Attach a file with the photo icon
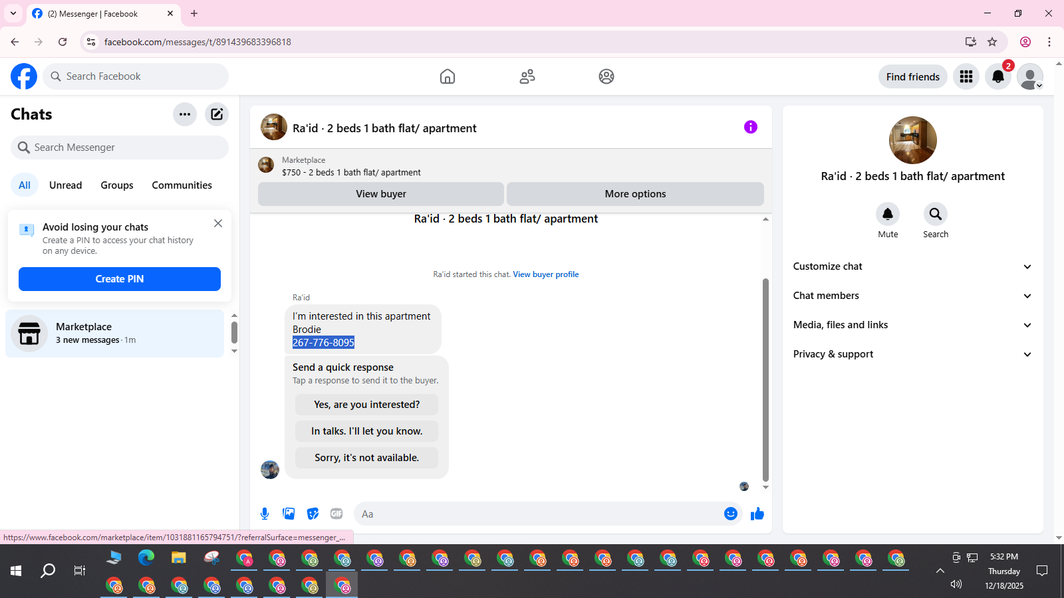Image resolution: width=1064 pixels, height=598 pixels. [x=289, y=514]
